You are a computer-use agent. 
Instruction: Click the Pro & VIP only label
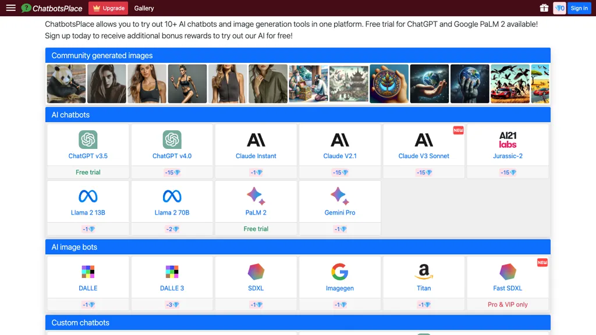[508, 304]
